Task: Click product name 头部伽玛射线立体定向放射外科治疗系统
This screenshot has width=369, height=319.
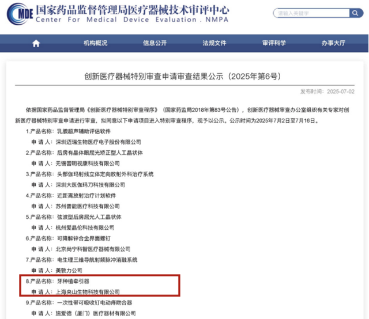Action: (x=104, y=174)
